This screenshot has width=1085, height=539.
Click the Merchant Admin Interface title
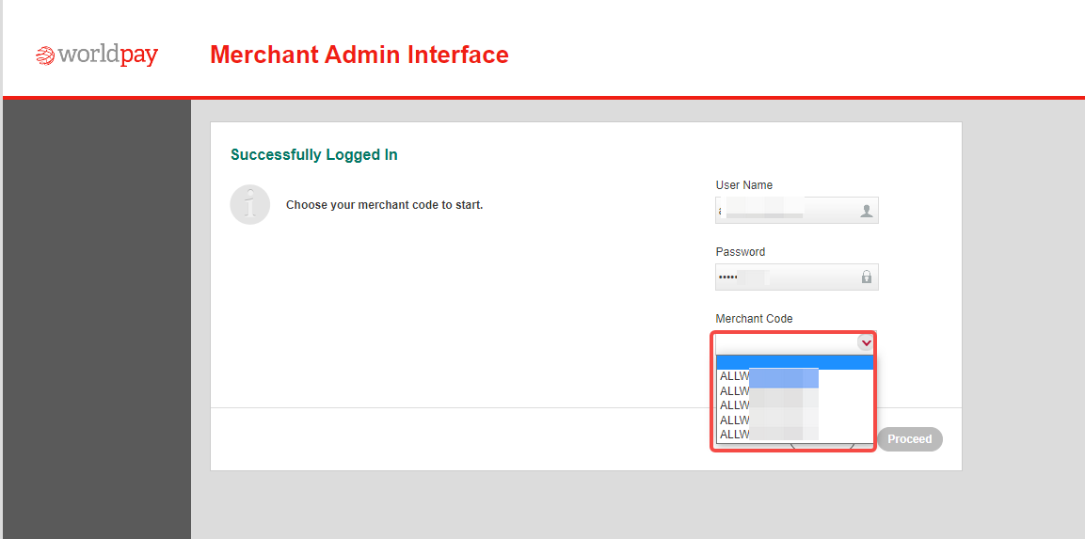coord(359,55)
